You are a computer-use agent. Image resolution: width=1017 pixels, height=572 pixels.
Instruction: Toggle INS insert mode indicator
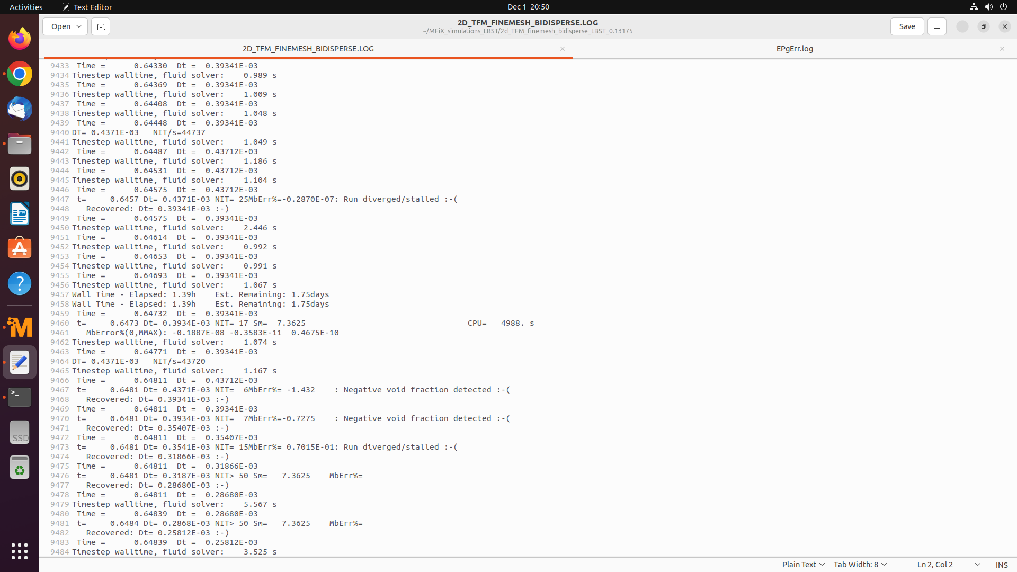1001,565
